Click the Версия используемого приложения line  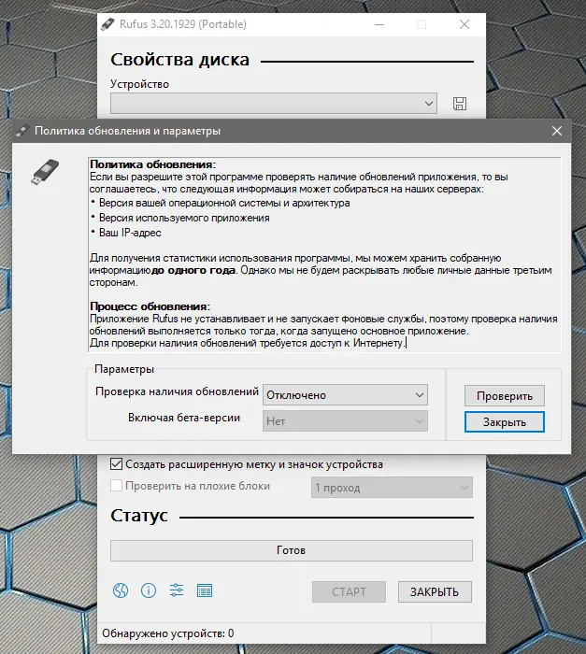click(x=180, y=218)
